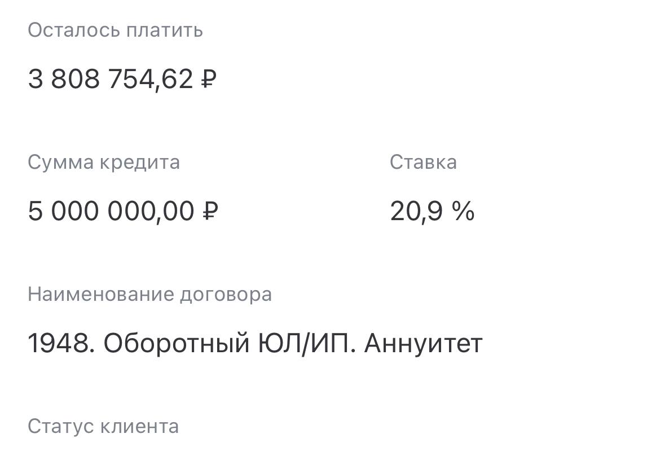Select the remaining amount 3 808 754,62
The image size is (656, 473).
pyautogui.click(x=111, y=79)
